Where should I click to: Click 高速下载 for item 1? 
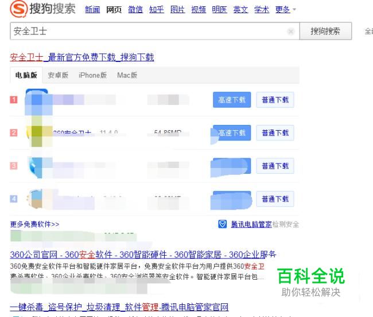pos(232,100)
